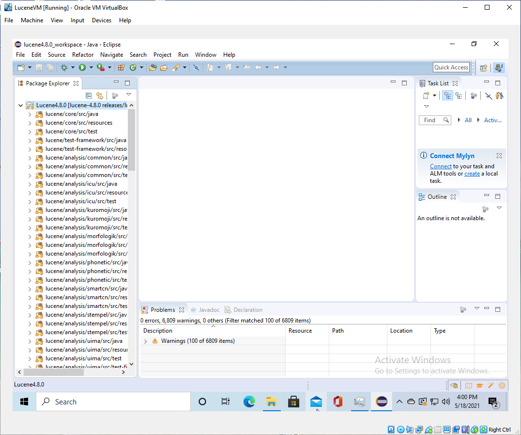Click the create local task link
This screenshot has width=521, height=435.
pyautogui.click(x=472, y=174)
